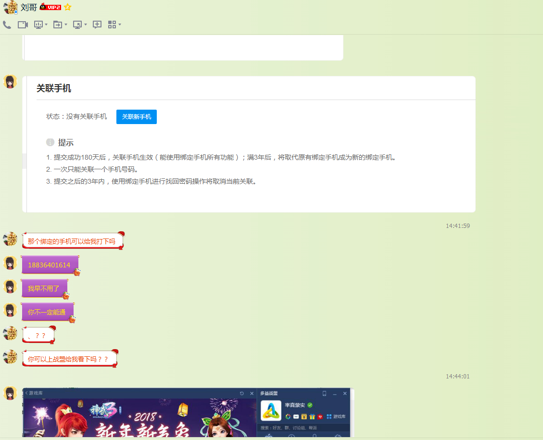Click the 你不一定能通 message bubble

tap(48, 312)
